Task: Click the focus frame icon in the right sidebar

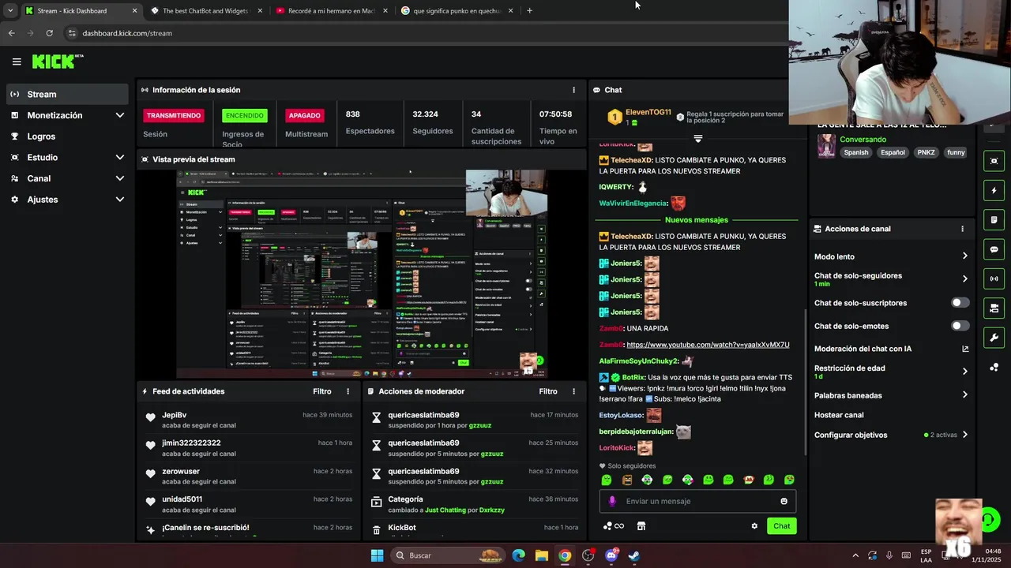Action: click(x=994, y=161)
